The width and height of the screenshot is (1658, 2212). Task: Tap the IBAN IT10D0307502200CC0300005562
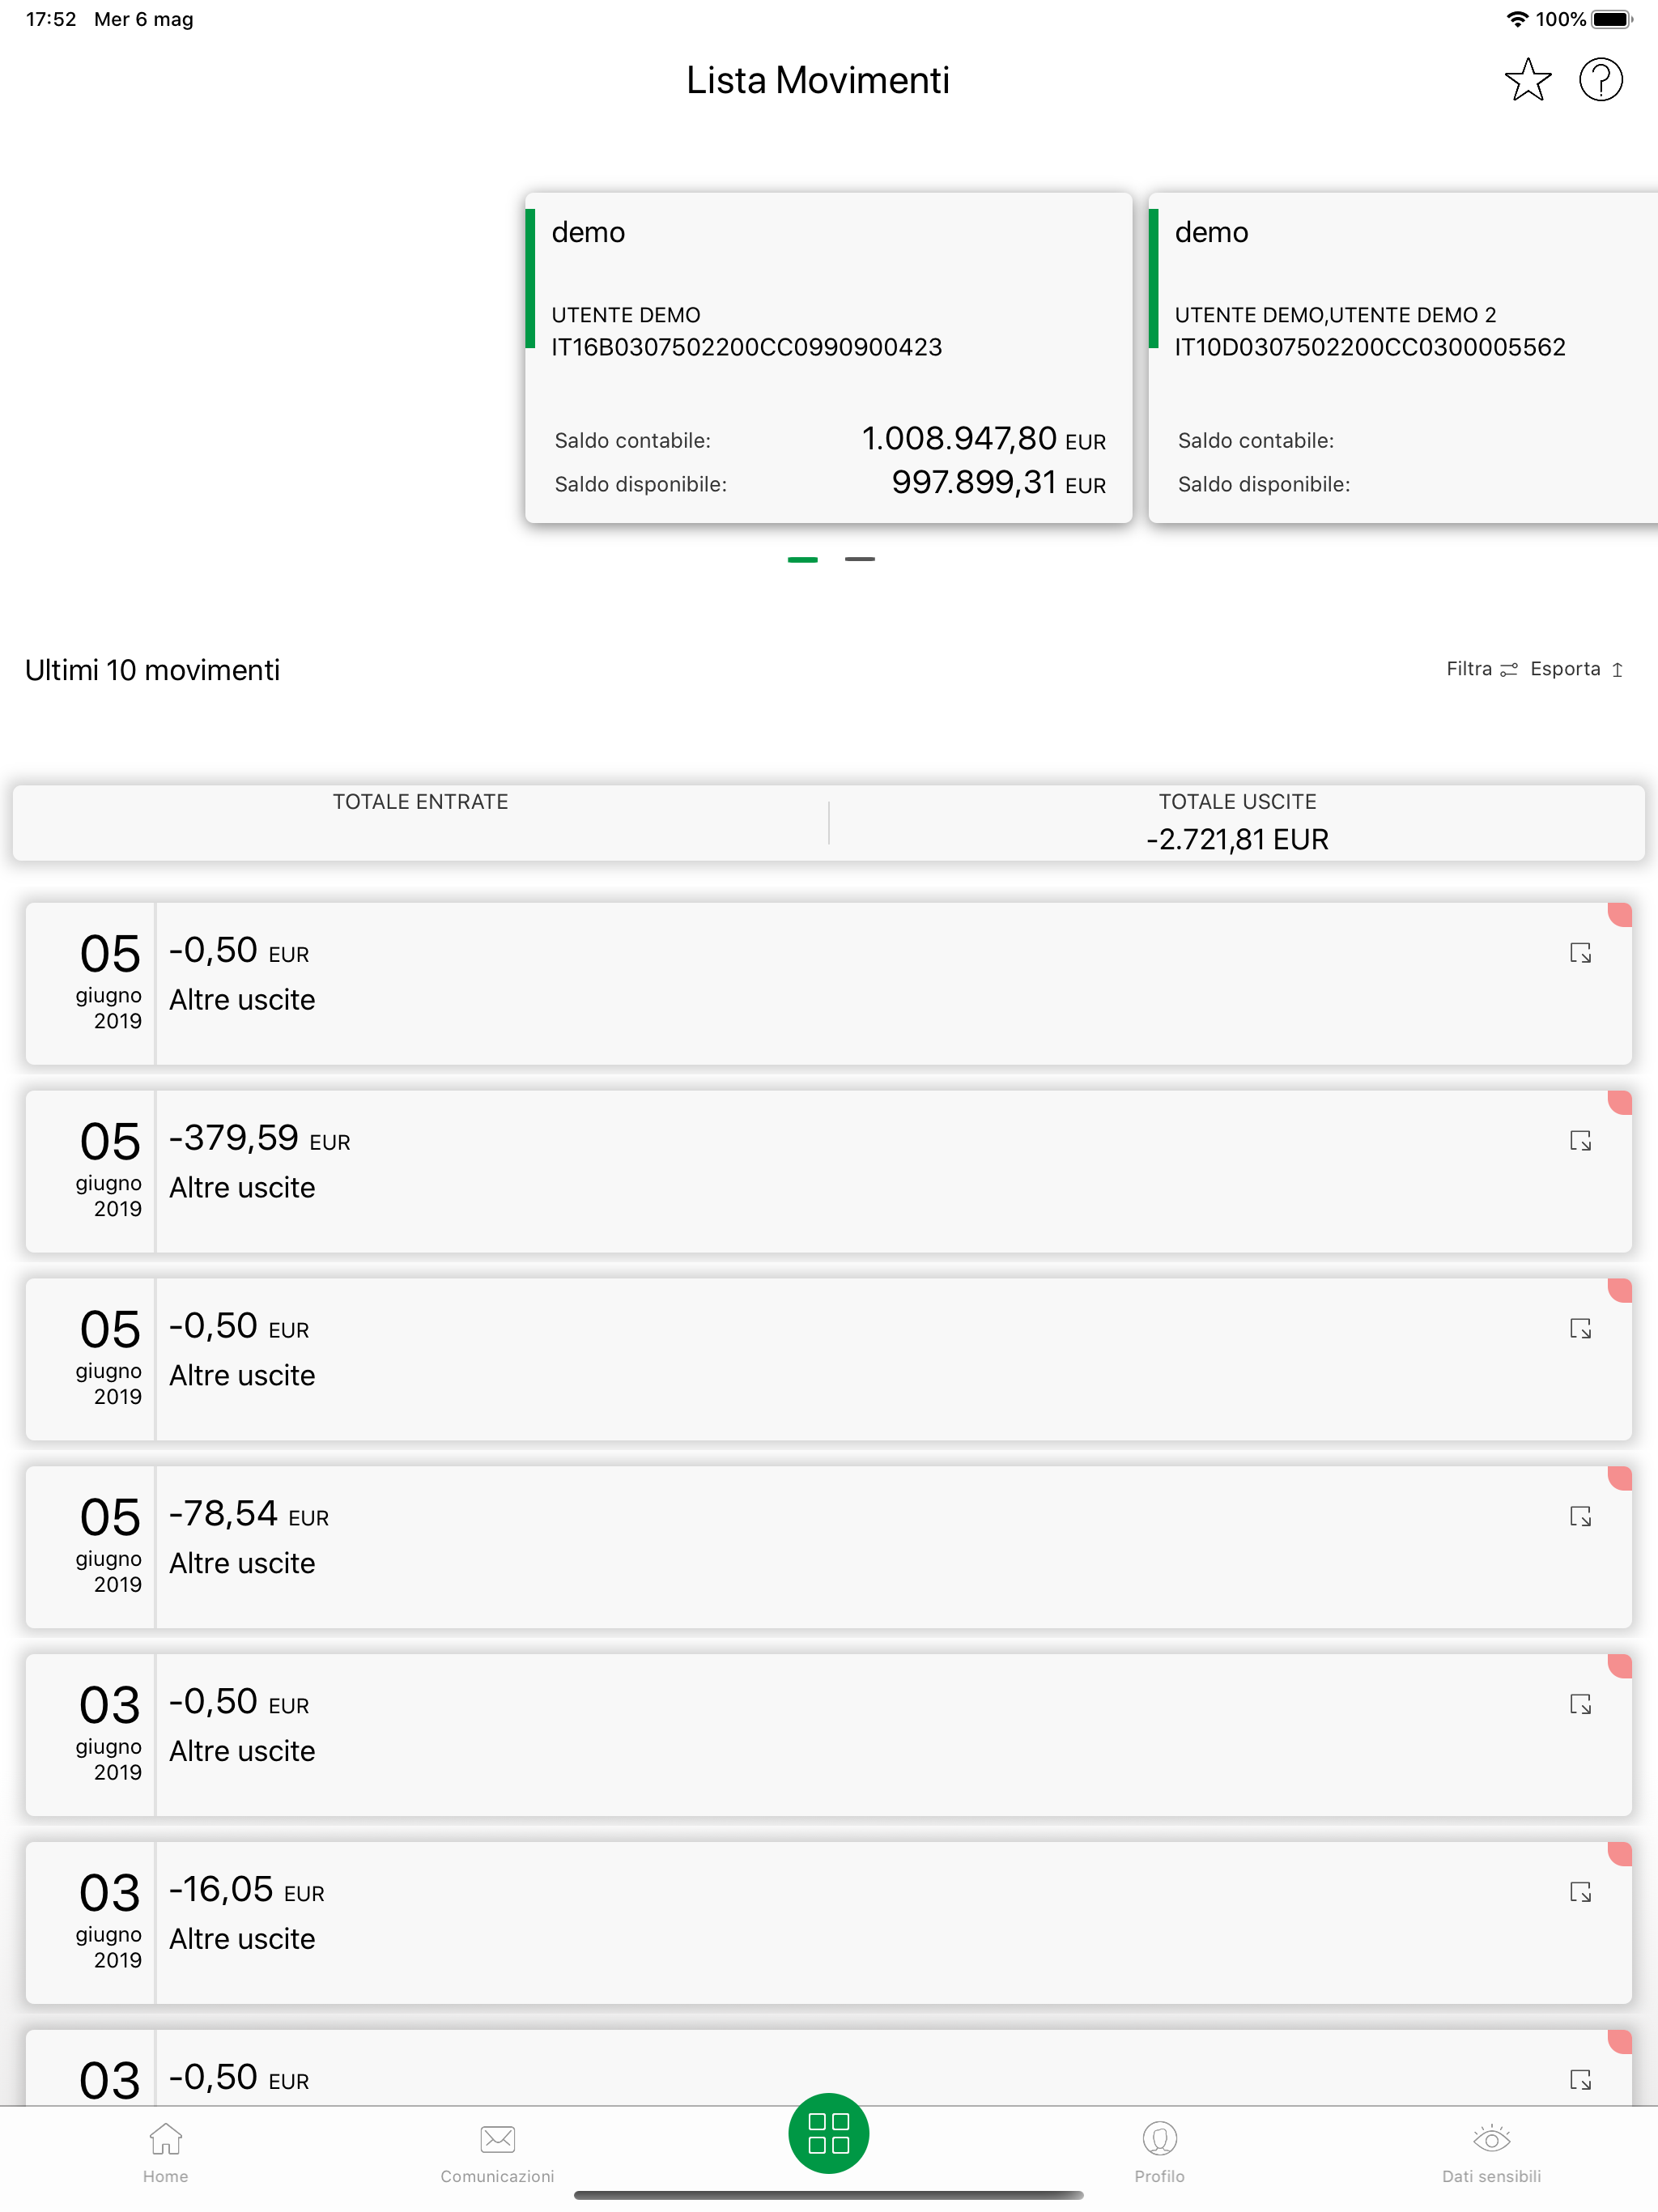coord(1370,347)
